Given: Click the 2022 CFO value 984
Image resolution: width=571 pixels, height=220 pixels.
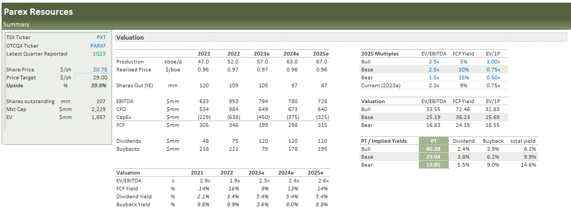Looking at the screenshot, I should click(x=234, y=109).
